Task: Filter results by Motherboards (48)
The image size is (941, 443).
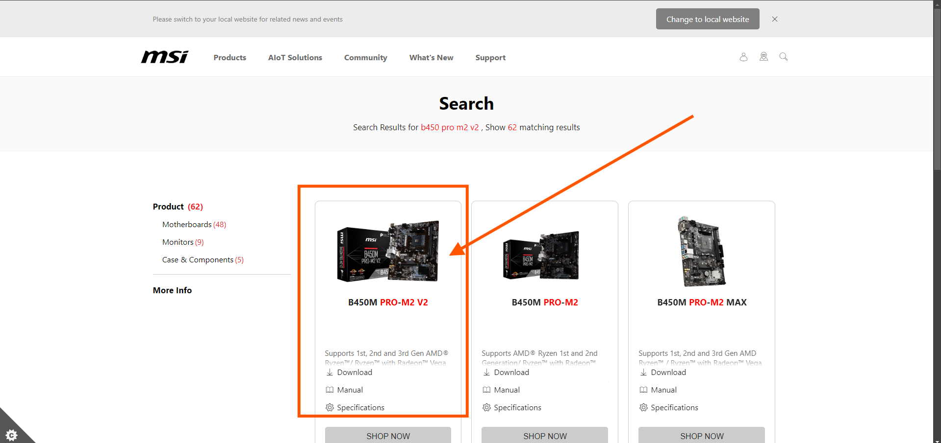Action: [x=194, y=225]
